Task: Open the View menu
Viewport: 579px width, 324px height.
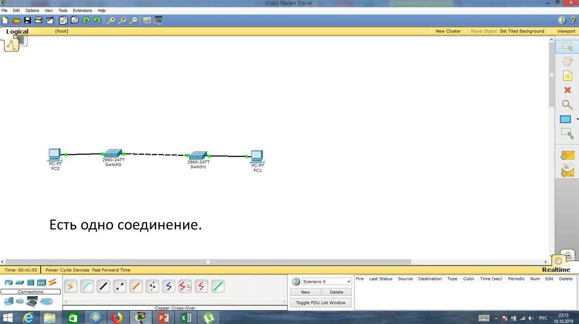Action: (49, 10)
